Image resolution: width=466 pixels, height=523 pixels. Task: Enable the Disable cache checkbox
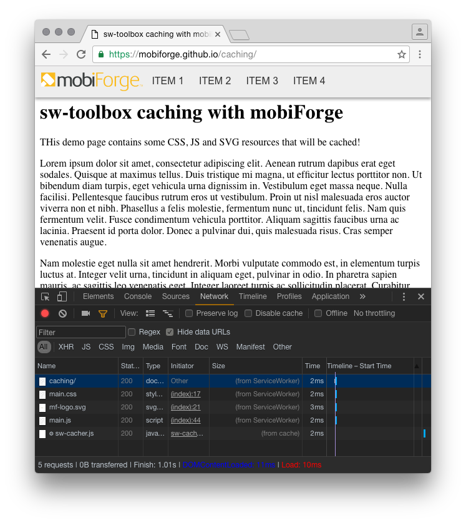coord(248,313)
